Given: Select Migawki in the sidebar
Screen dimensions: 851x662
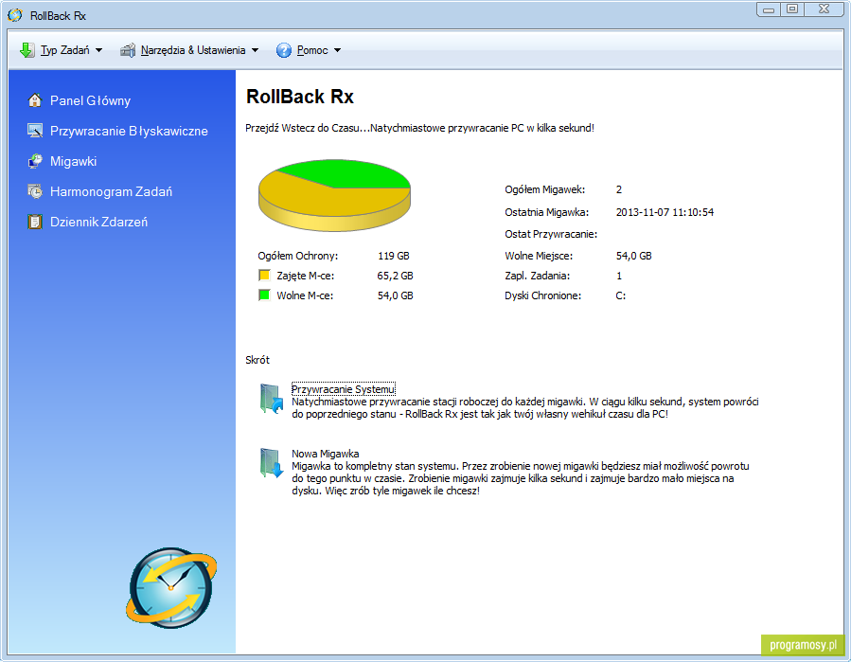Looking at the screenshot, I should point(73,162).
